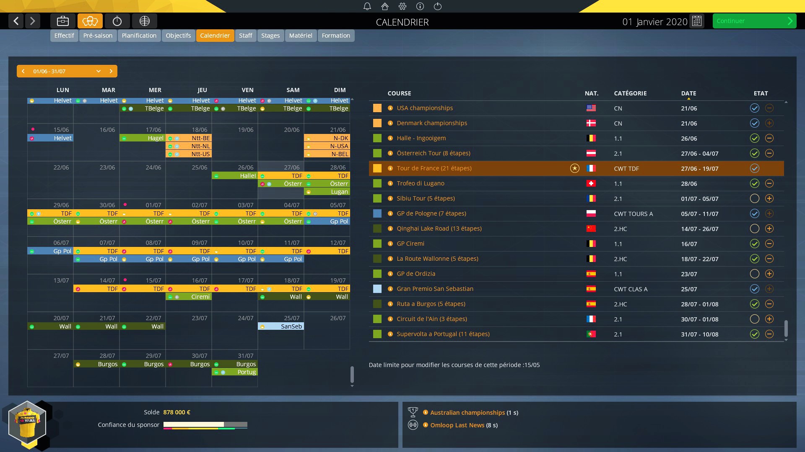Select the Calendrier tab
This screenshot has width=805, height=452.
coord(215,35)
